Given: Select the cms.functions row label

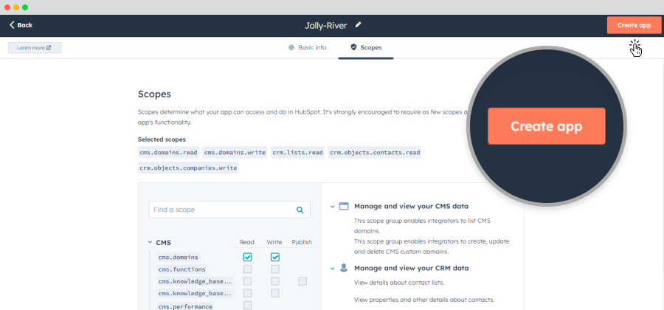Looking at the screenshot, I should [181, 269].
